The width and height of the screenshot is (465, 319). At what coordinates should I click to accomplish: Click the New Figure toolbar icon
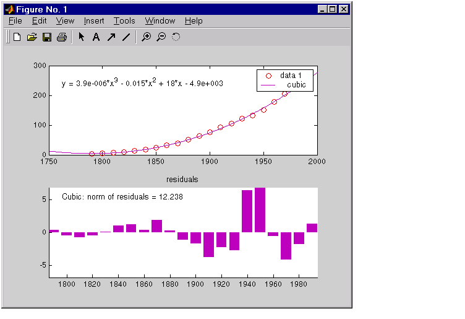click(x=17, y=37)
